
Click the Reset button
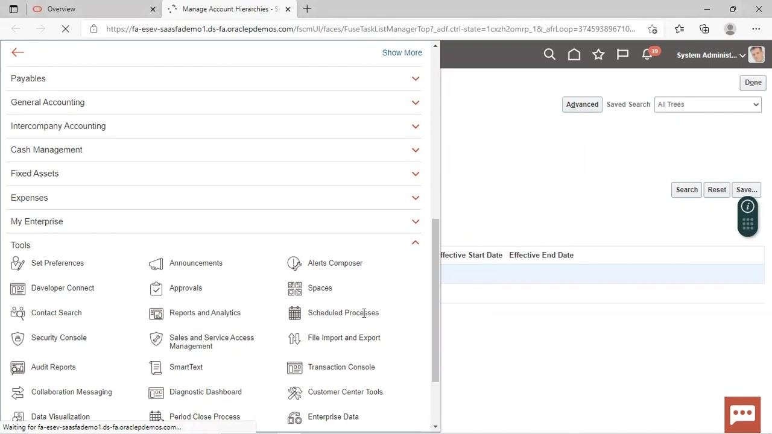pos(717,190)
